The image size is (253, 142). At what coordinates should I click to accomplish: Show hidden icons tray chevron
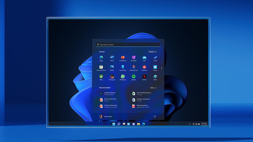point(190,124)
